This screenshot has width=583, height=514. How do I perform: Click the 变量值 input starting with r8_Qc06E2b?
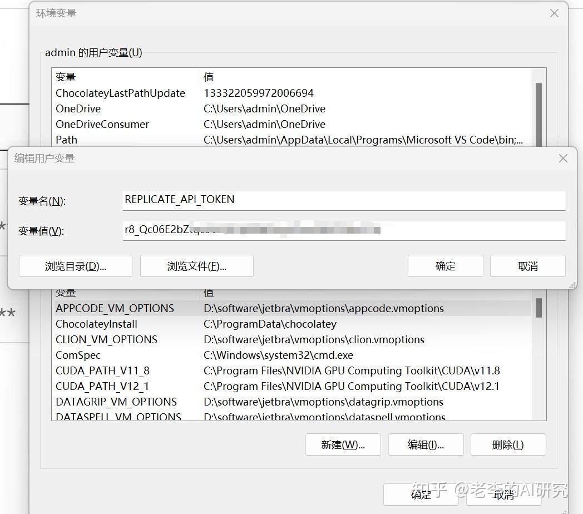[343, 231]
